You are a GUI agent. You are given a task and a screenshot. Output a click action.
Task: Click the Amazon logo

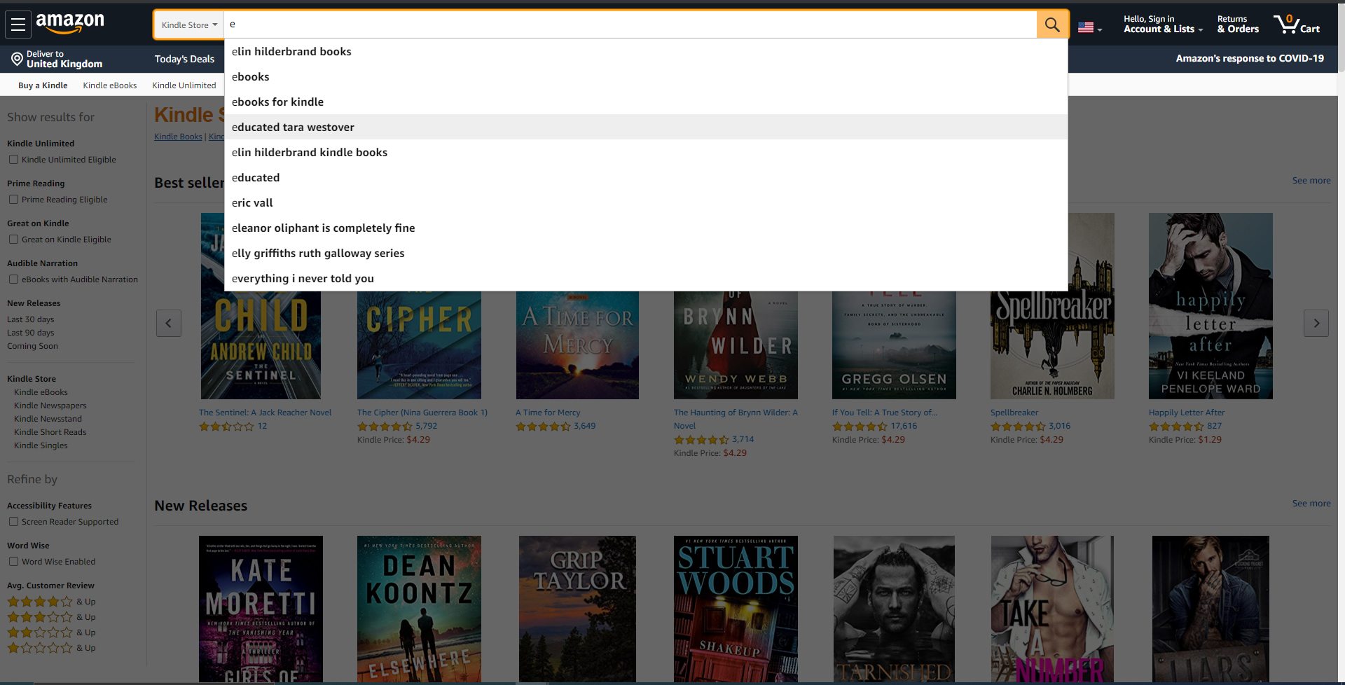pyautogui.click(x=70, y=24)
